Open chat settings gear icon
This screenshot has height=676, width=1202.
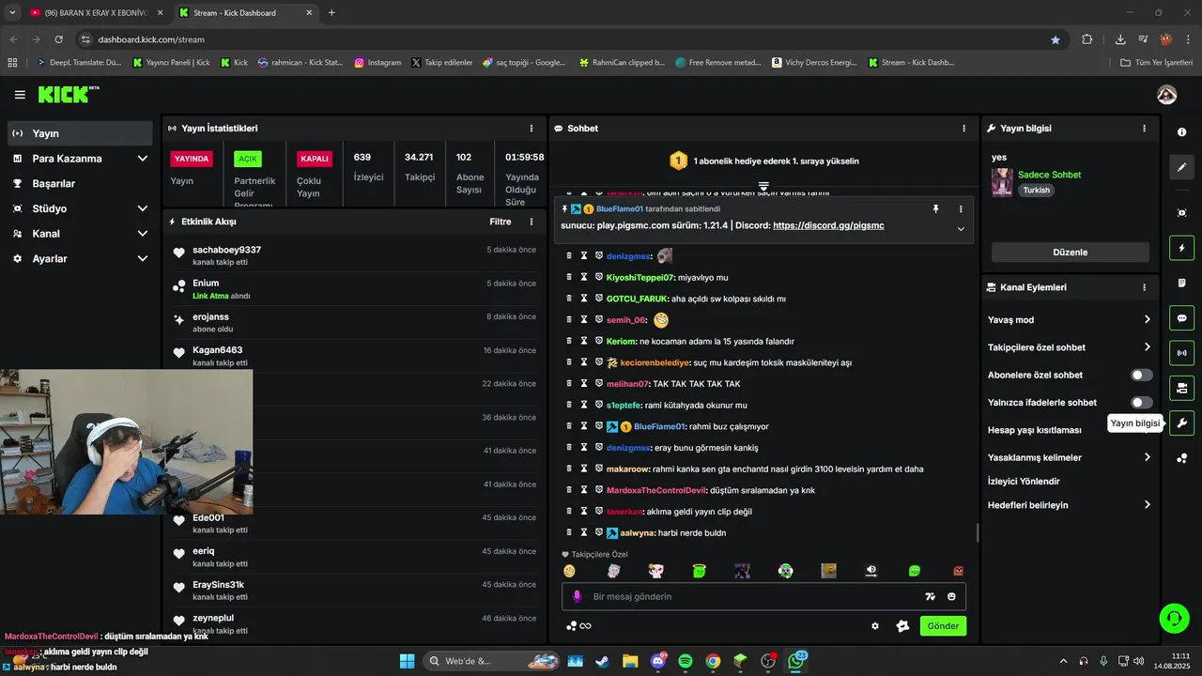click(x=875, y=626)
